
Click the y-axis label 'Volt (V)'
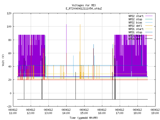click(x=3, y=60)
